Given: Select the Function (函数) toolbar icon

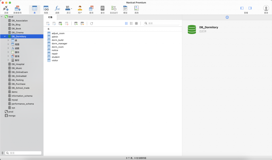Looking at the screenshot, I should click(57, 9).
